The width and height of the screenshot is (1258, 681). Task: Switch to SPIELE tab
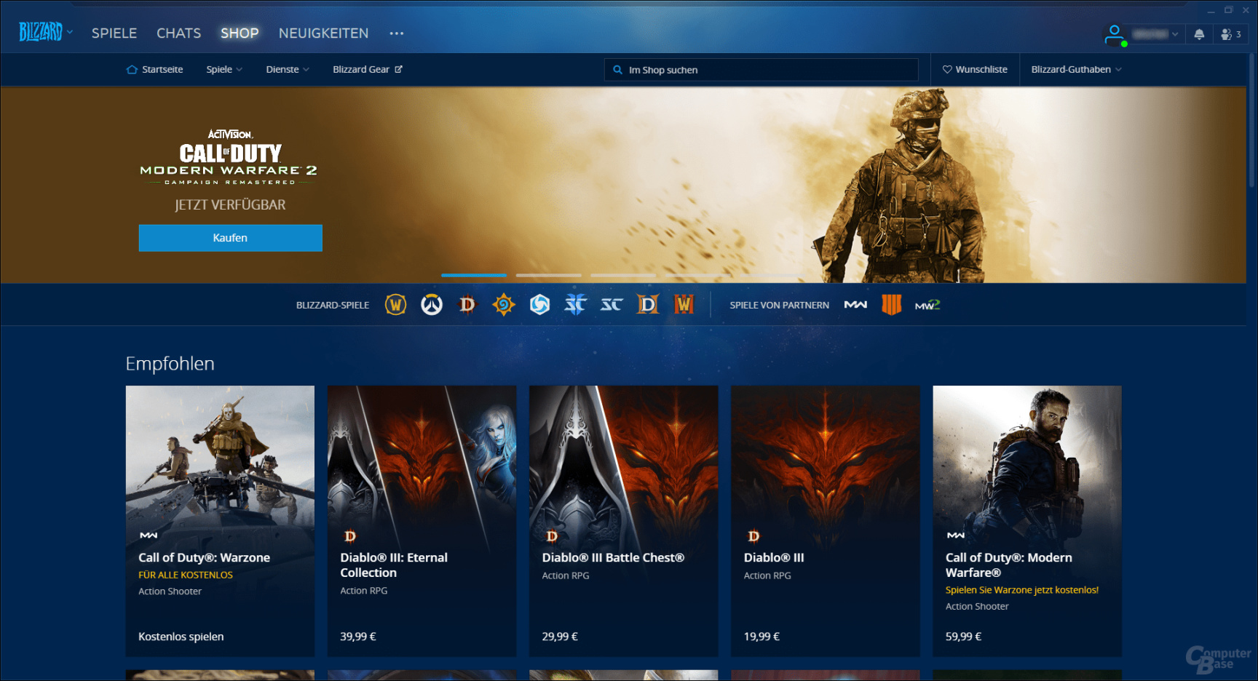click(x=114, y=33)
